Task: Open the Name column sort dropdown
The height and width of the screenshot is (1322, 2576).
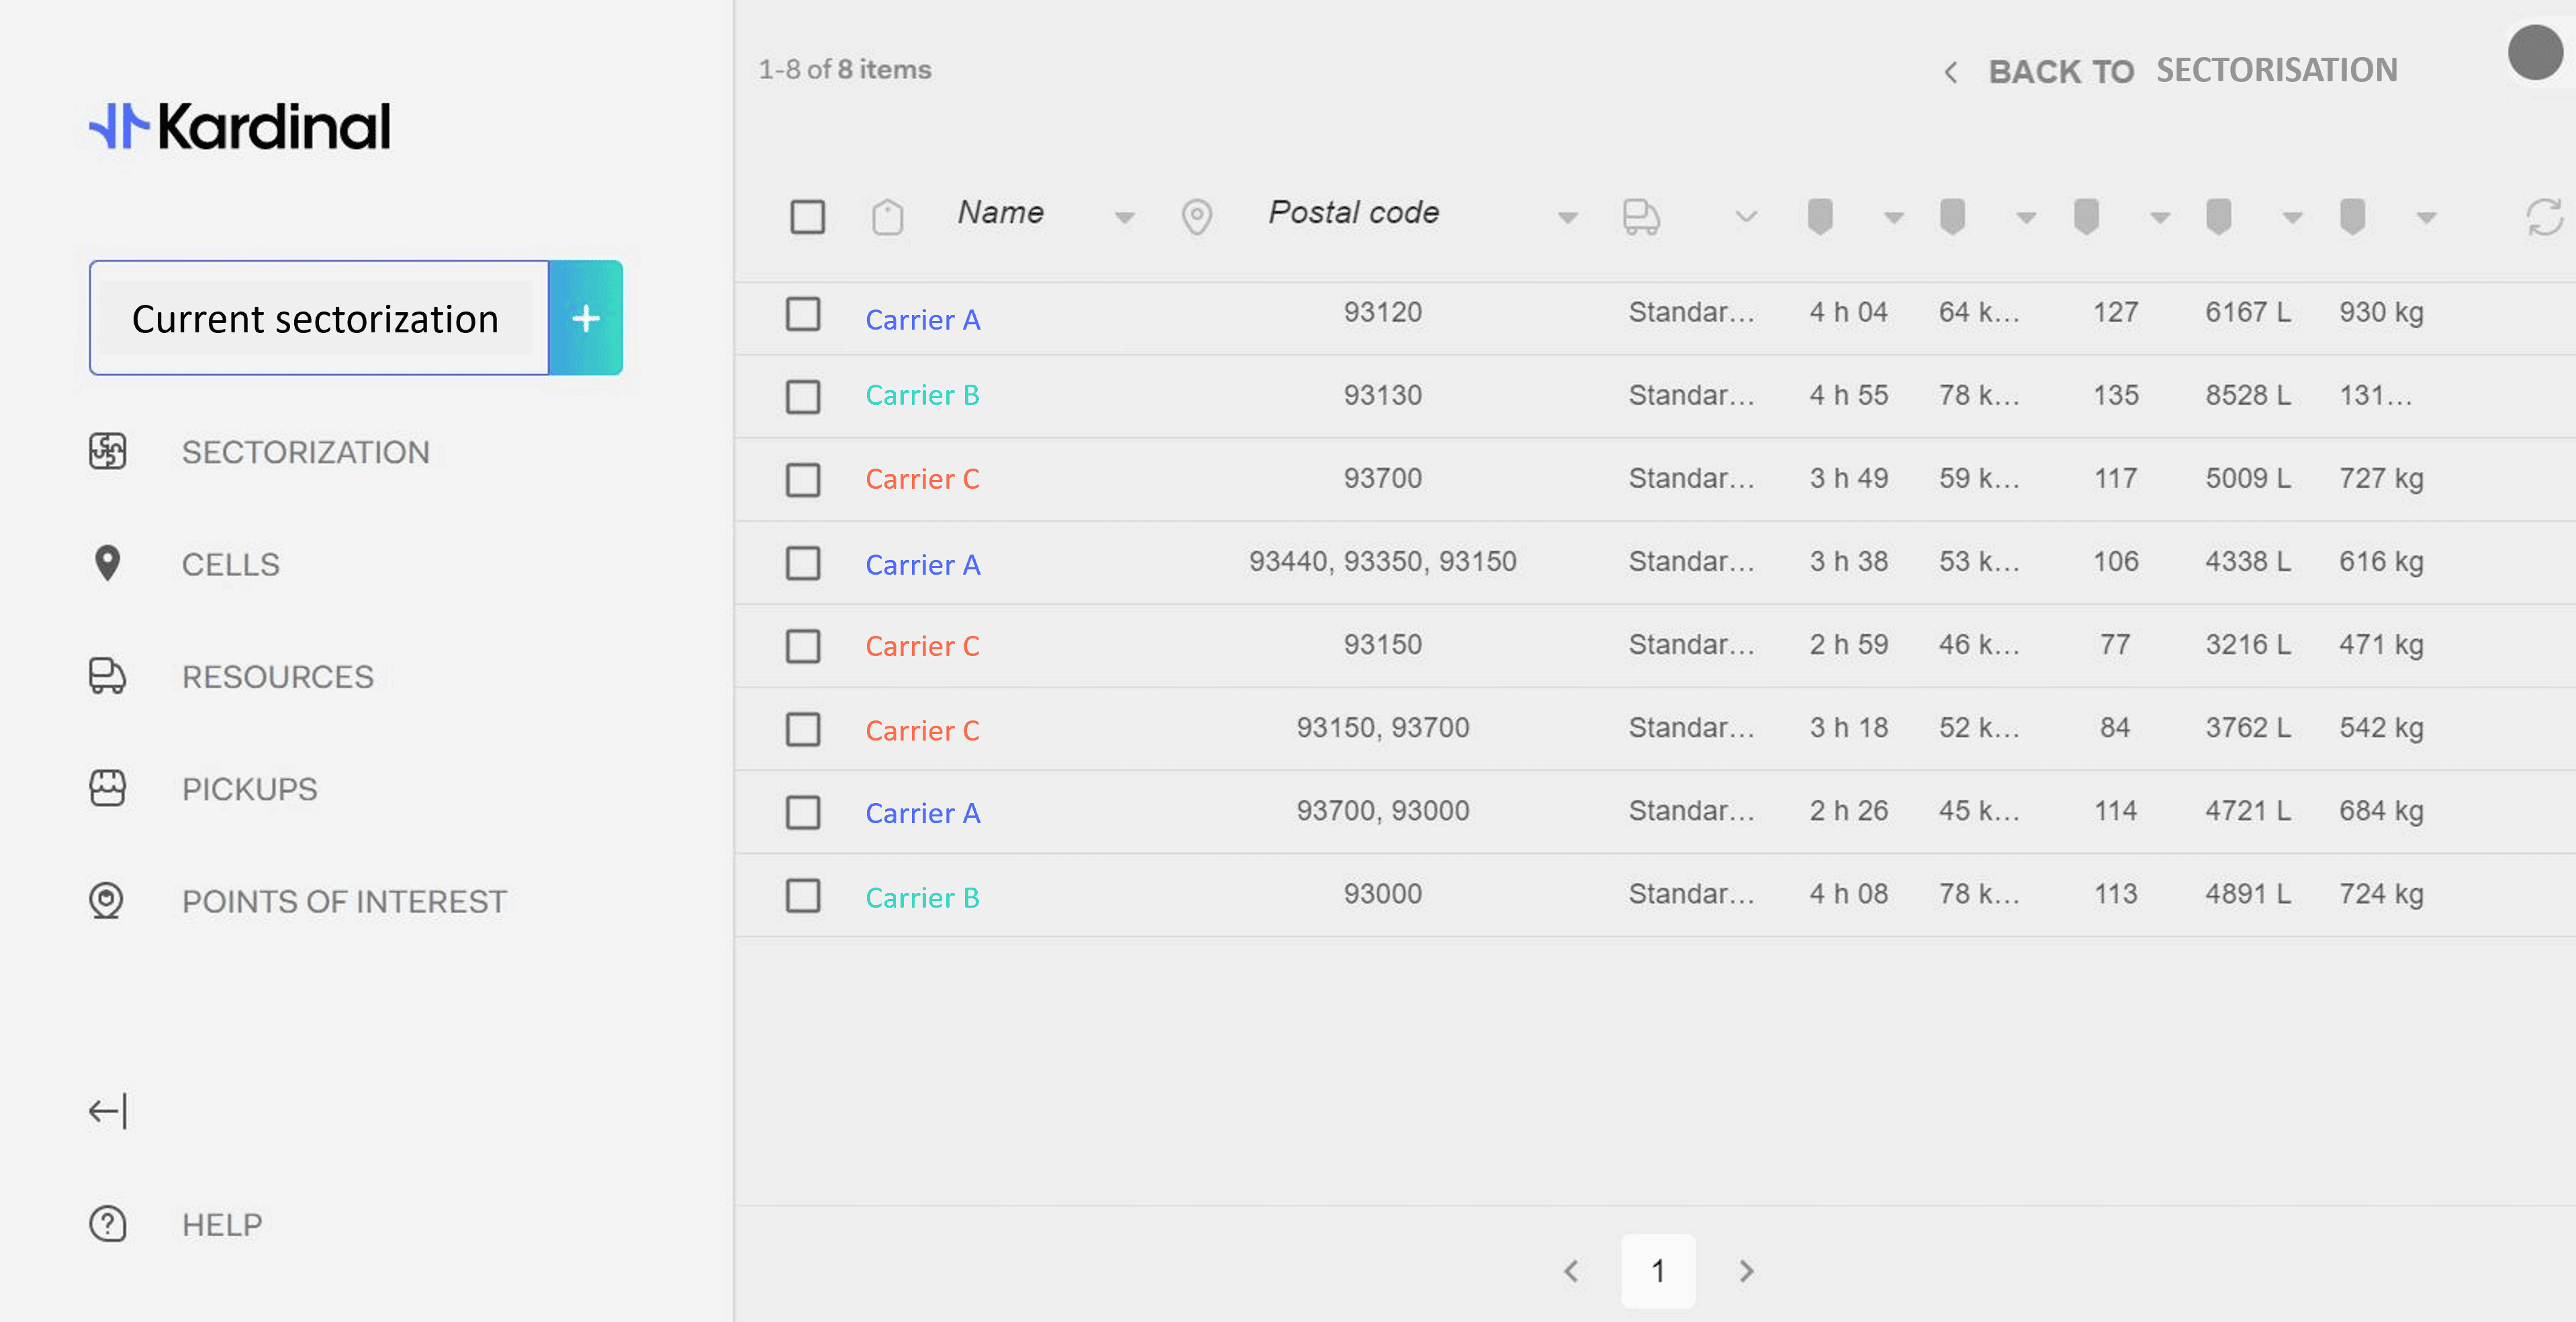Action: (x=1124, y=218)
